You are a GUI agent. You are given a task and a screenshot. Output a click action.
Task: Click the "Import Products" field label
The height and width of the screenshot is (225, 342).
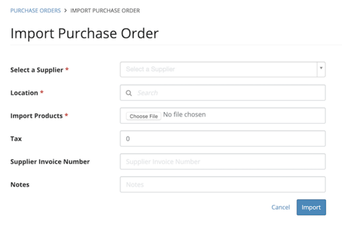coord(36,116)
